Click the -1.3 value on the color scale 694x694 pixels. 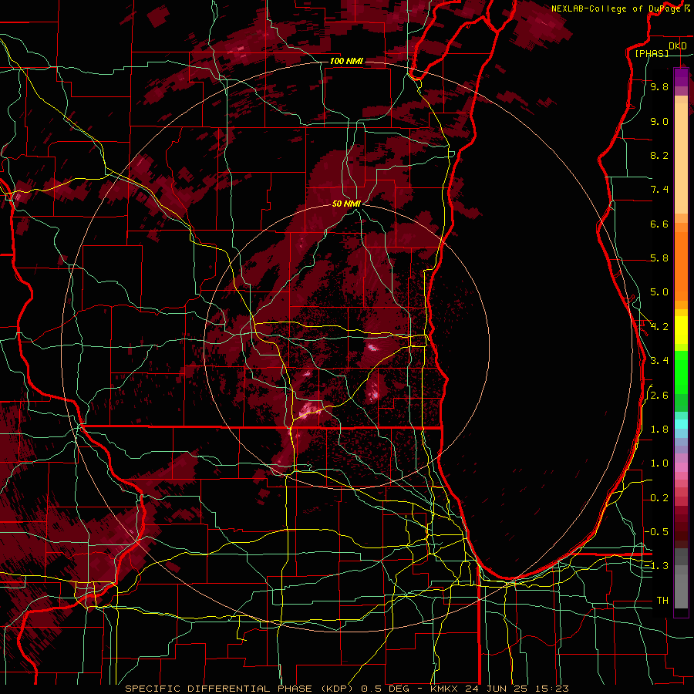click(657, 566)
